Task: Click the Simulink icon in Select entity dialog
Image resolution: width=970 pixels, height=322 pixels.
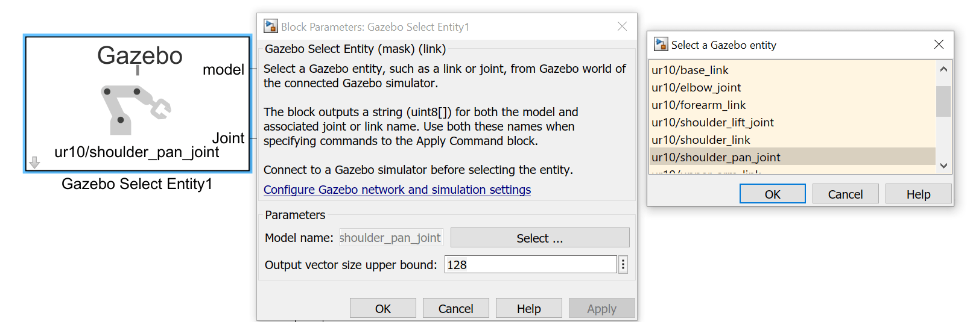Action: pyautogui.click(x=661, y=45)
